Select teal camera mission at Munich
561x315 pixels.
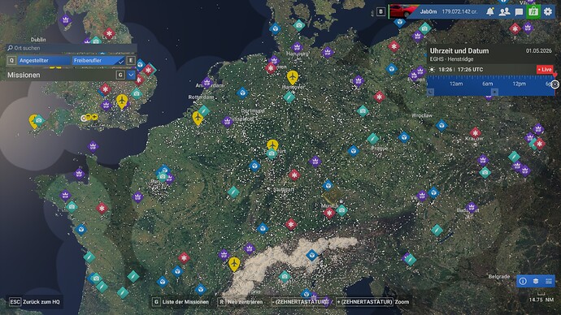coord(341,210)
